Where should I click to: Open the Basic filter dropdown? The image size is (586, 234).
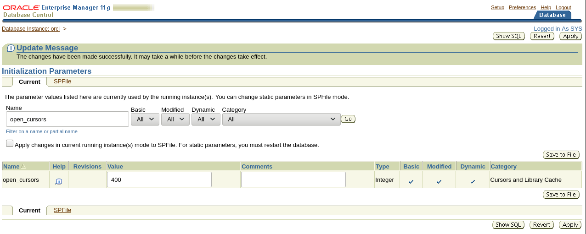coord(145,119)
